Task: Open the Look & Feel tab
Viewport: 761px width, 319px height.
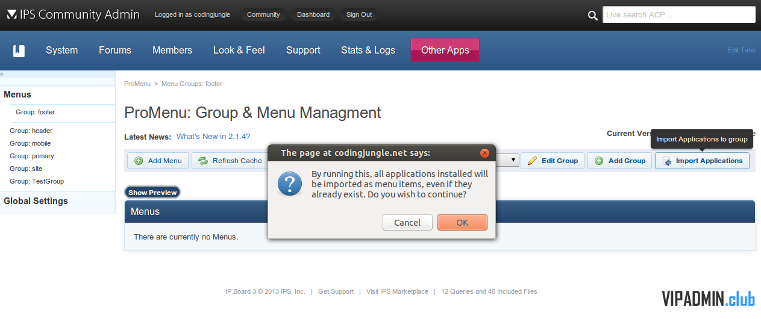Action: pos(239,51)
